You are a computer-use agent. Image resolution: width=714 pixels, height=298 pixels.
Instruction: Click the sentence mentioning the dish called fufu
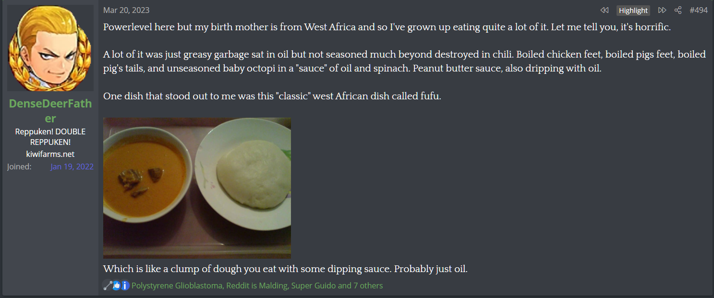tap(272, 96)
